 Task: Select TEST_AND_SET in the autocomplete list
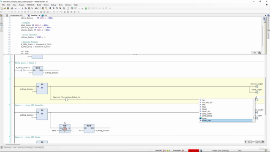click(x=226, y=102)
